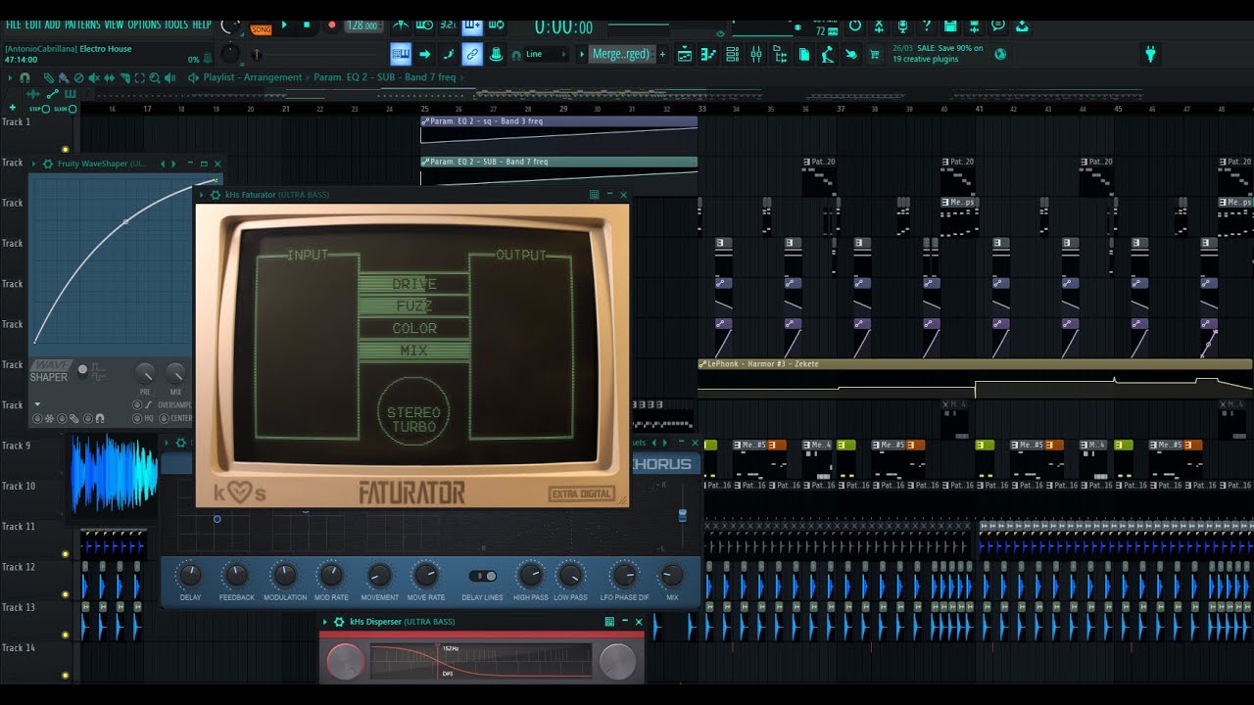
Task: Click the record button
Action: [x=332, y=24]
